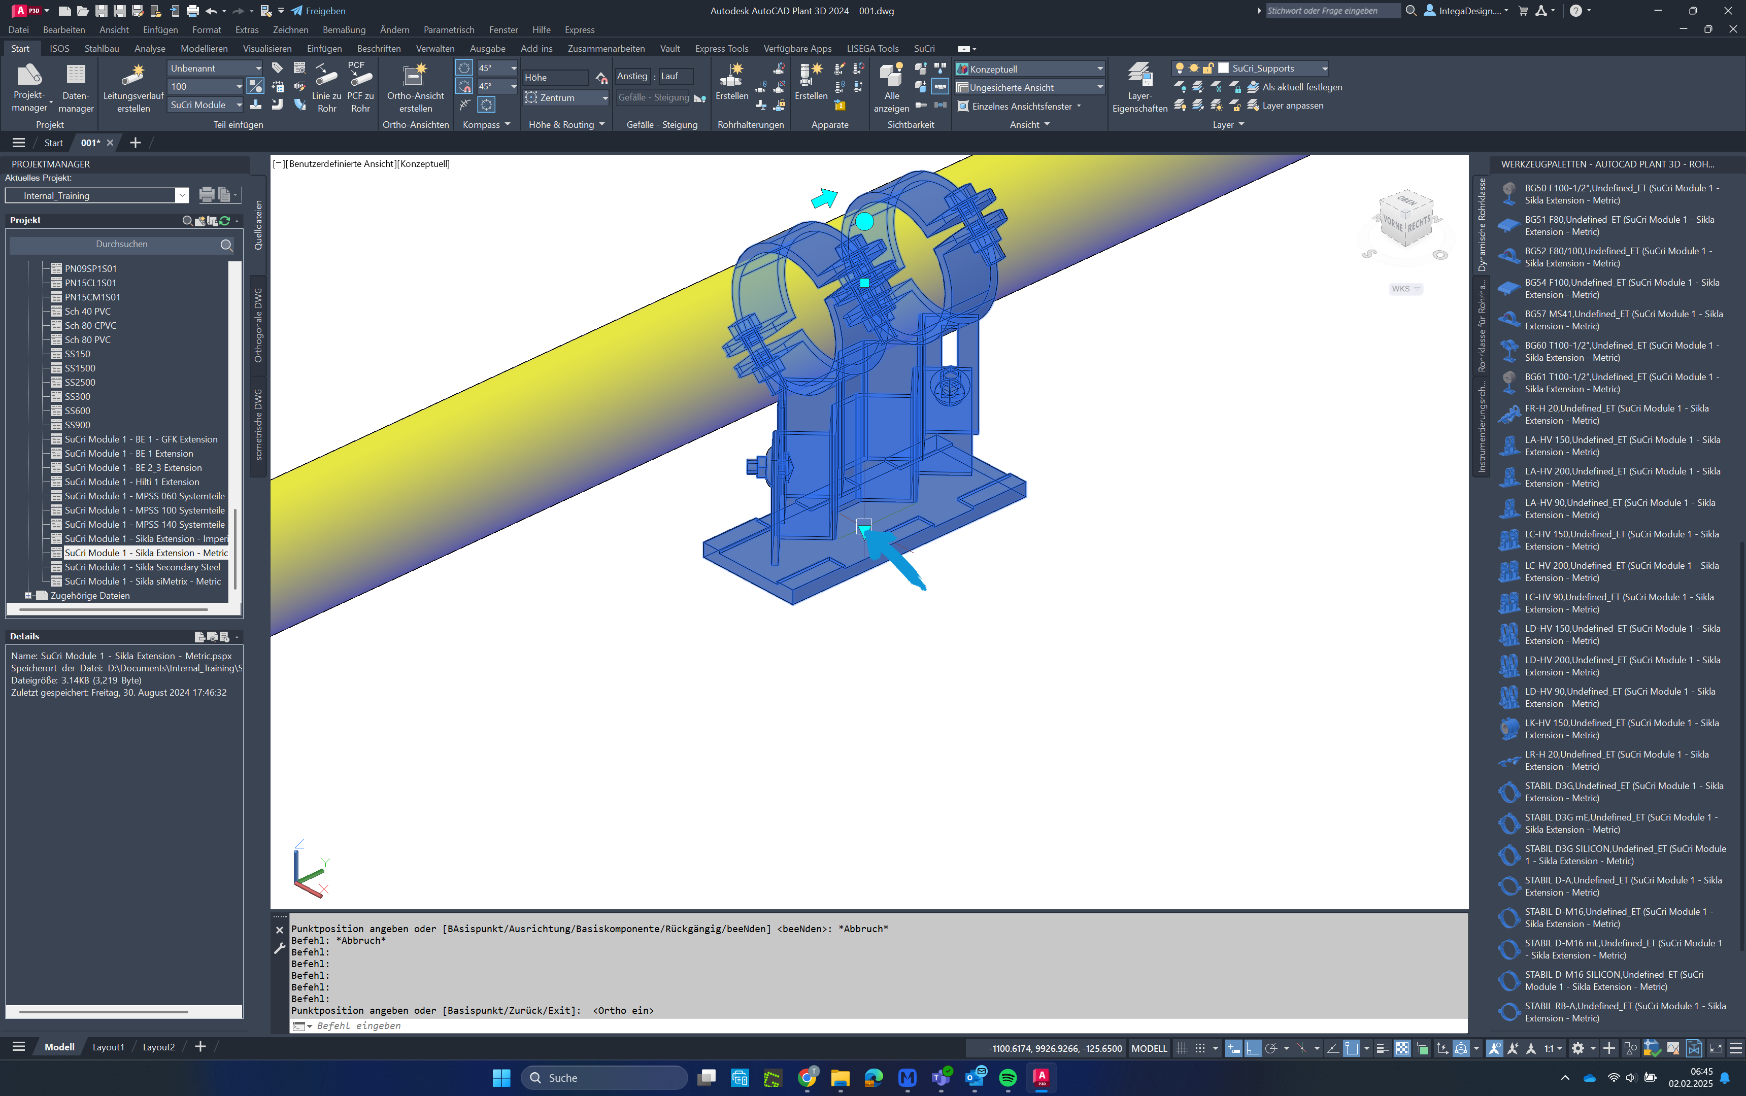The image size is (1746, 1096).
Task: Click Einzelnes Ansichtsfenster button
Action: [x=1020, y=107]
